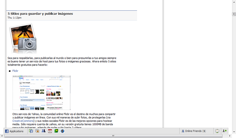236x138 pixels.
Task: Open the Events calendar shortcut icon
Action: click(50, 131)
